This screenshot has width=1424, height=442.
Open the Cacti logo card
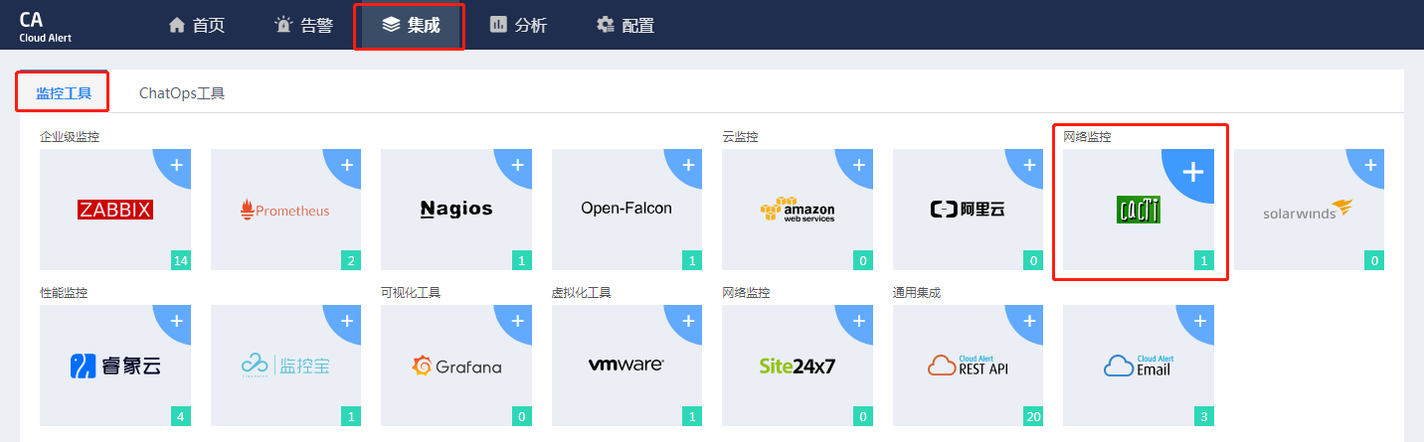(x=1139, y=209)
